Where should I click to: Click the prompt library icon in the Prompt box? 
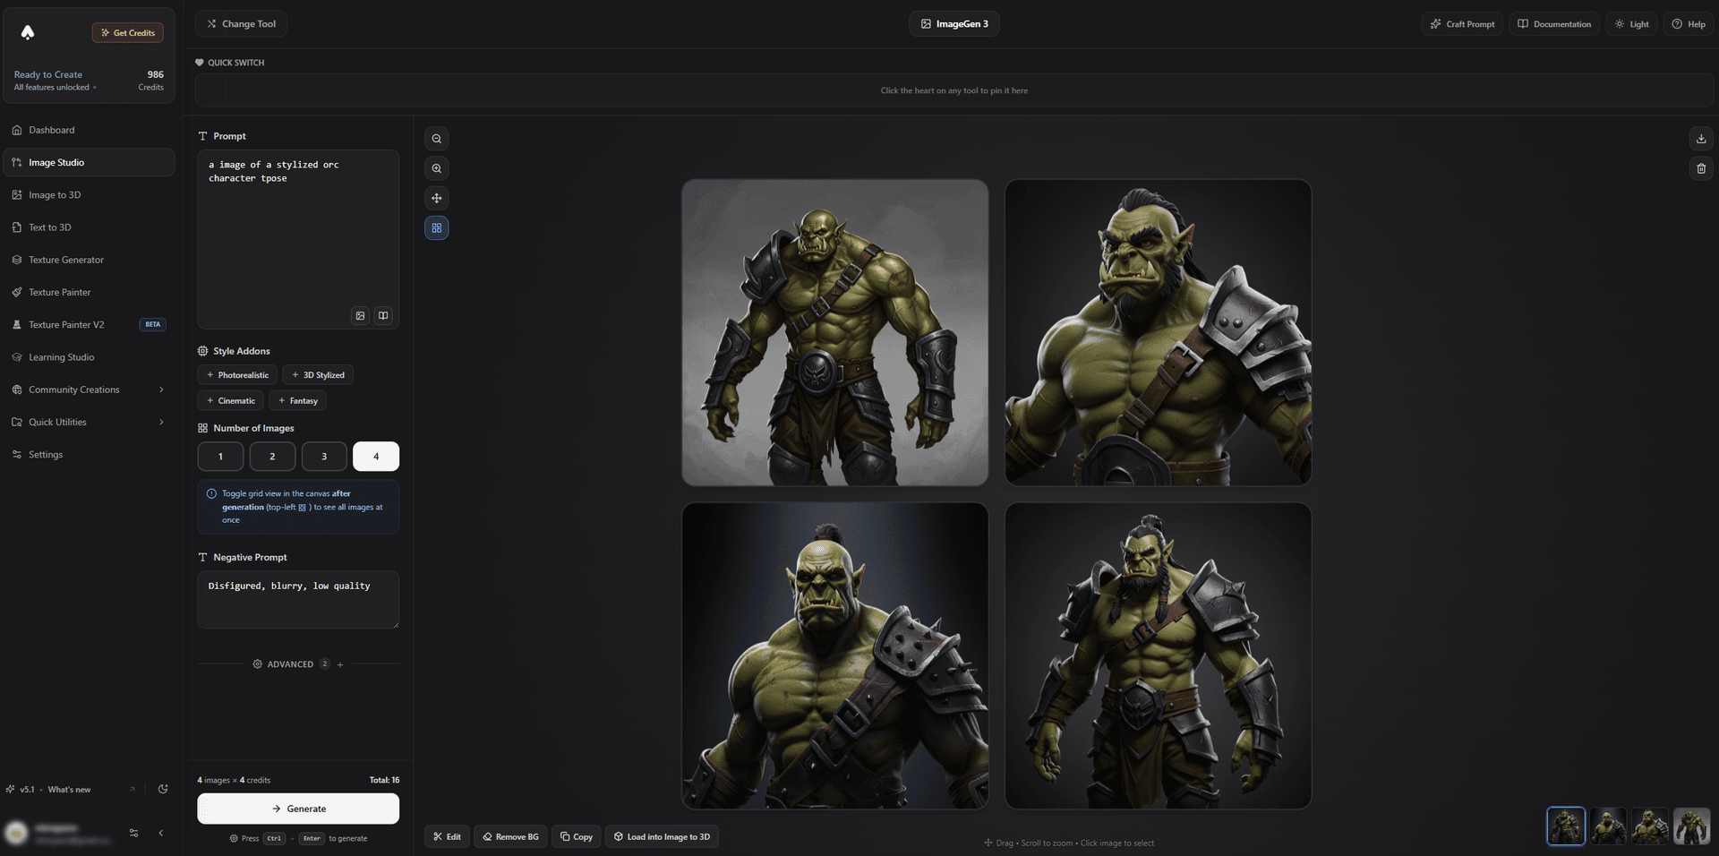pyautogui.click(x=382, y=315)
